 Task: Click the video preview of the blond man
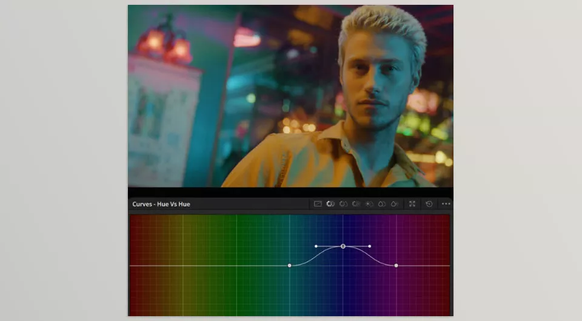pyautogui.click(x=290, y=96)
